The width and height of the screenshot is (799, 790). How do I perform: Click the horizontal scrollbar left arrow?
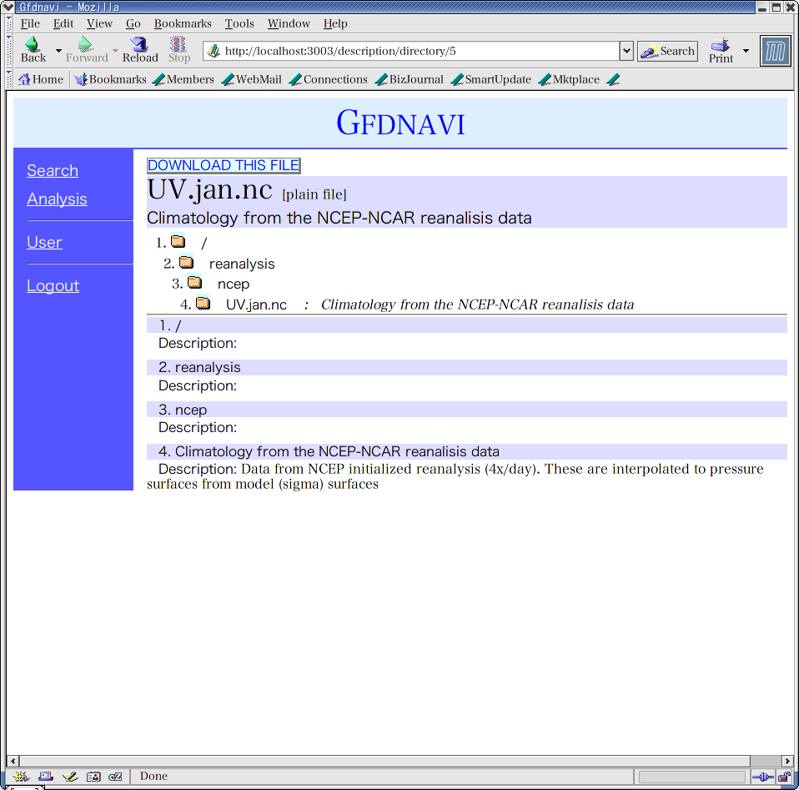pos(13,761)
